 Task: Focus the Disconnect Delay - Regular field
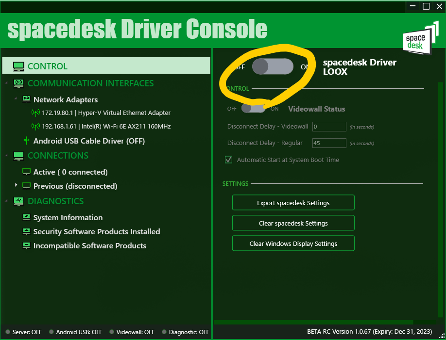pos(329,143)
